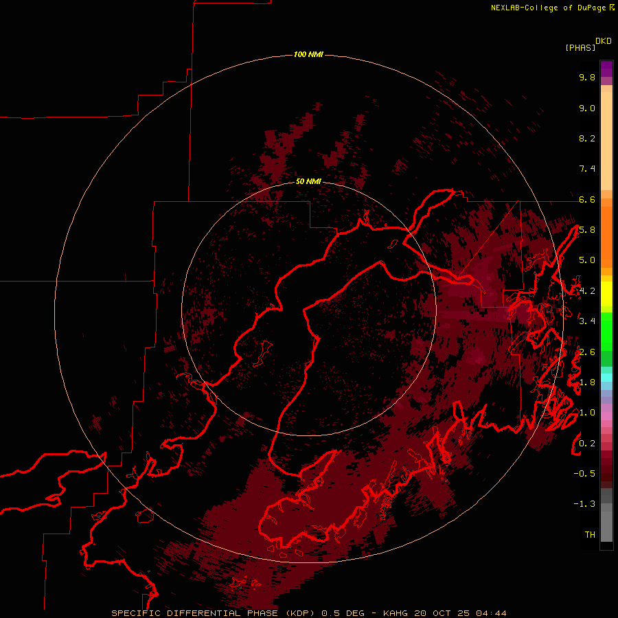This screenshot has height=618, width=618.
Task: Pick the pink band of the color scale
Action: pyautogui.click(x=606, y=416)
